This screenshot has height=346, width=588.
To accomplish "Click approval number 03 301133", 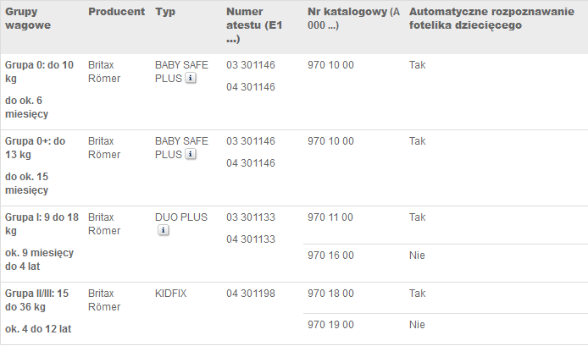I will (x=251, y=217).
